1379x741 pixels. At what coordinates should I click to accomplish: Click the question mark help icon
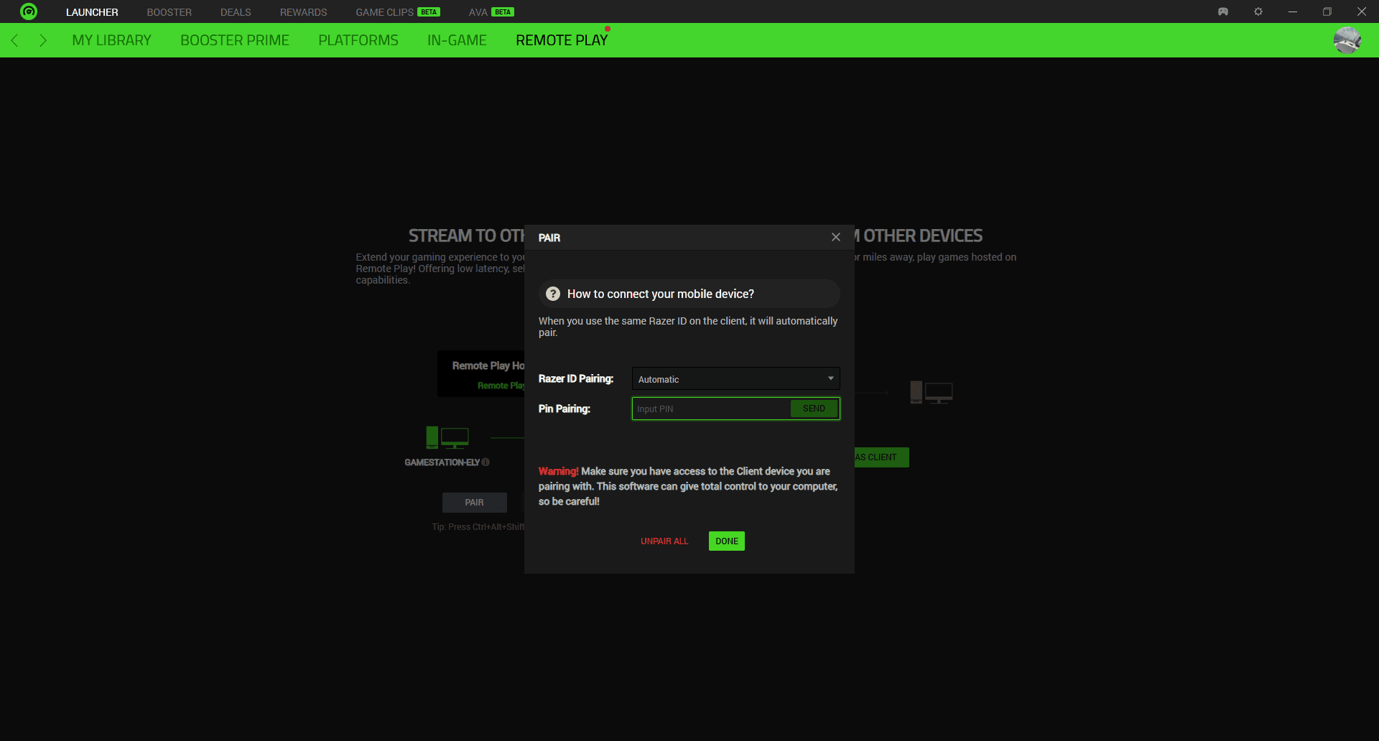553,294
